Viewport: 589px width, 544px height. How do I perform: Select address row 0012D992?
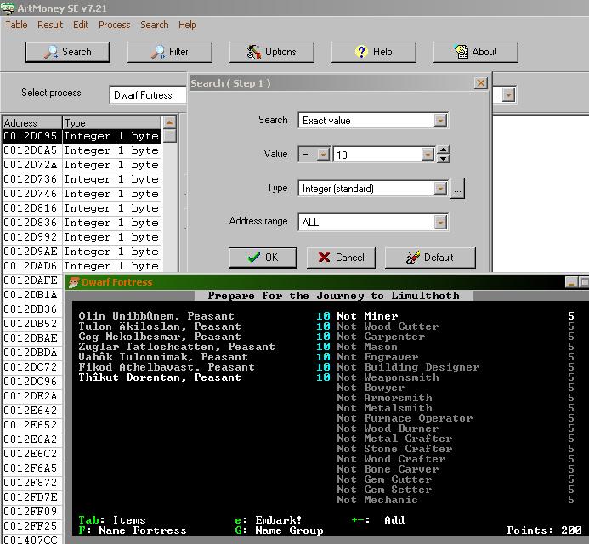click(81, 237)
